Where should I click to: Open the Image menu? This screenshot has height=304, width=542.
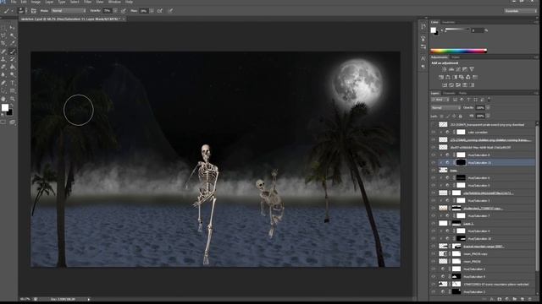click(36, 2)
